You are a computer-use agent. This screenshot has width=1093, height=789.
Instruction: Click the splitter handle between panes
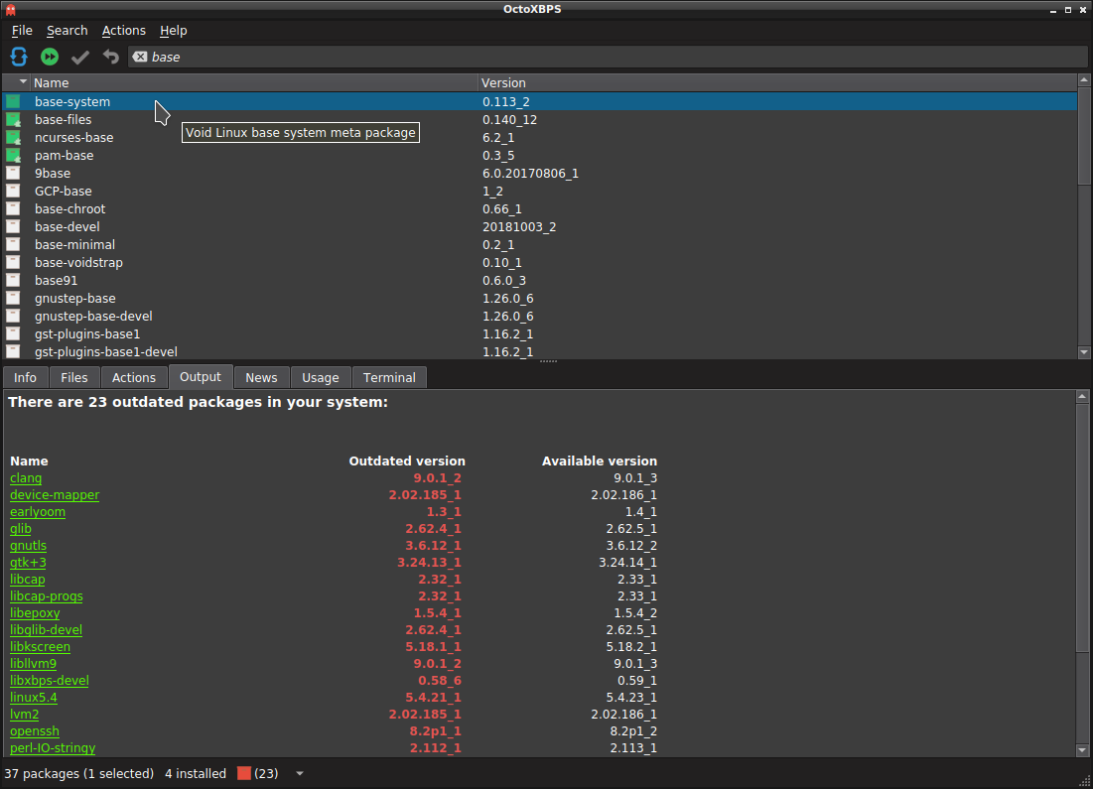tap(549, 361)
